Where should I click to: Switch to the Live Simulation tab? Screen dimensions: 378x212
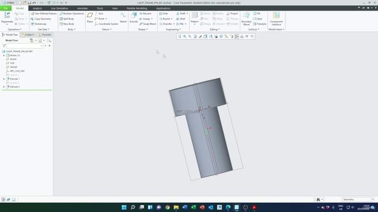click(60, 8)
